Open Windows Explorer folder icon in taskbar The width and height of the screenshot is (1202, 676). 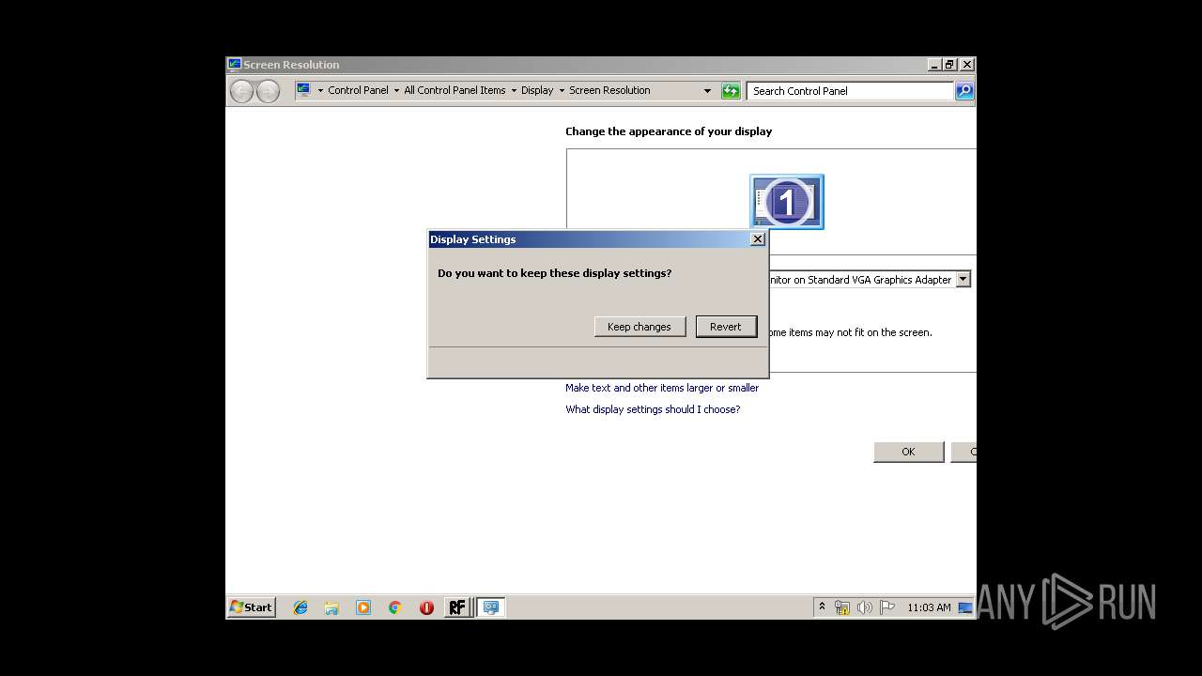click(x=331, y=607)
